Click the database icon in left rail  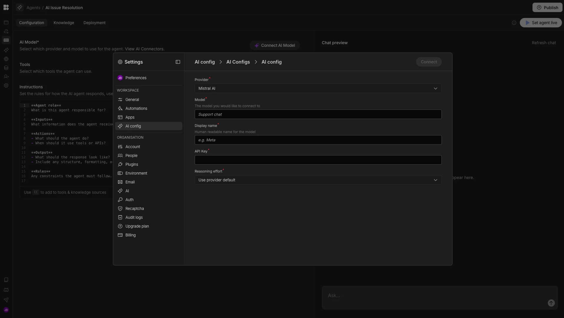[x=6, y=68]
